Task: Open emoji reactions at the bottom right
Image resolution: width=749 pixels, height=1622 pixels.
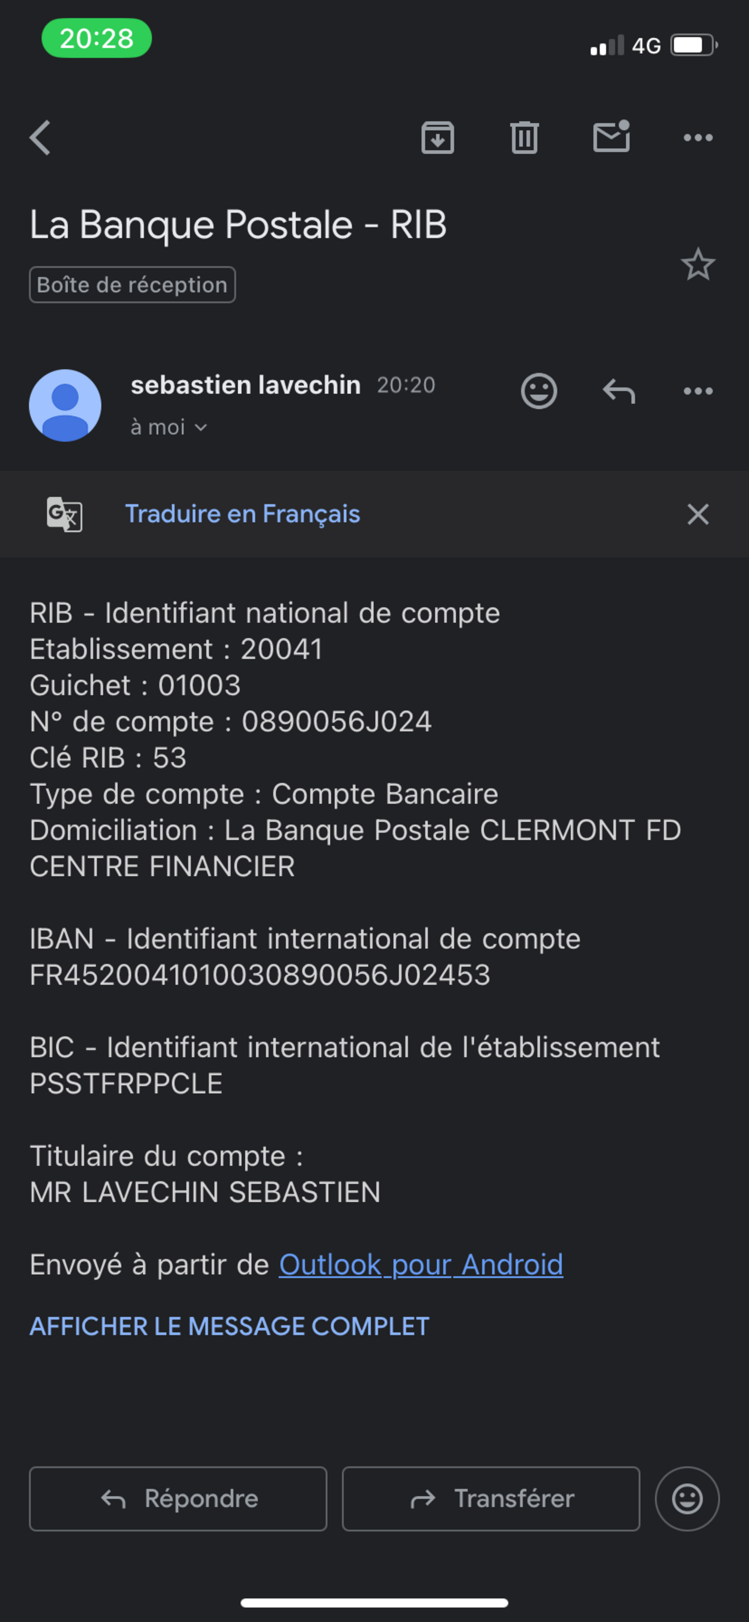Action: coord(687,1499)
